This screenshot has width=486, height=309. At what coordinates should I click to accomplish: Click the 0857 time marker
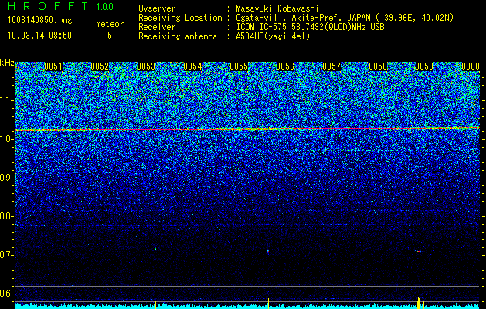point(331,66)
